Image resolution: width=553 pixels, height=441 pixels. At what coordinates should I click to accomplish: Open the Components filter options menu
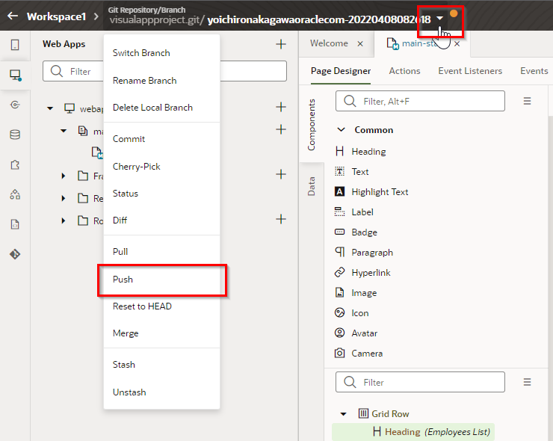[527, 101]
